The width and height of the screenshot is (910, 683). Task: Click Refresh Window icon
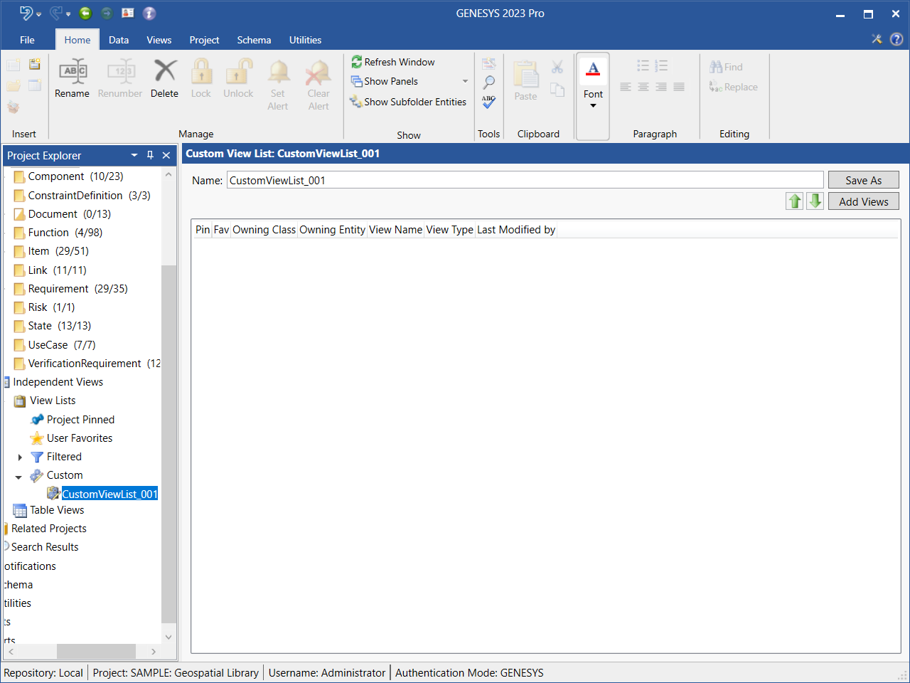coord(357,63)
